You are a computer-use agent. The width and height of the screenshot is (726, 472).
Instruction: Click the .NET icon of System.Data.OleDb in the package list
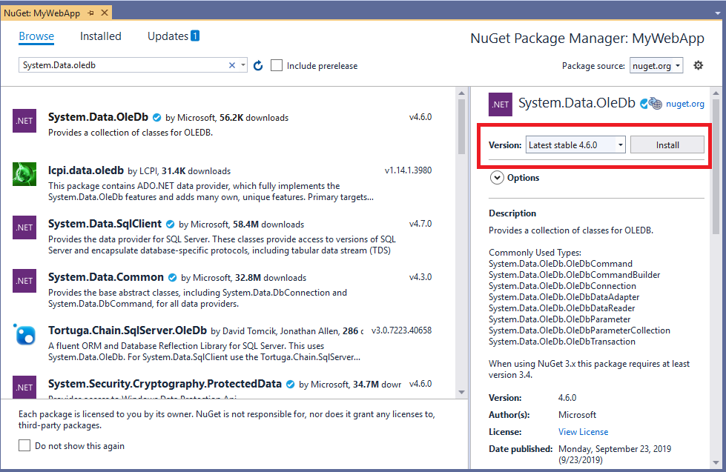(x=24, y=121)
